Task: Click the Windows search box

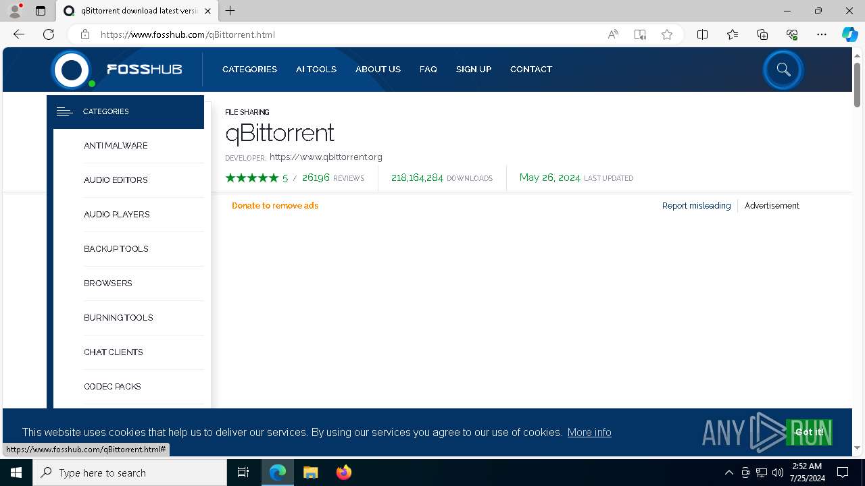Action: tap(130, 473)
